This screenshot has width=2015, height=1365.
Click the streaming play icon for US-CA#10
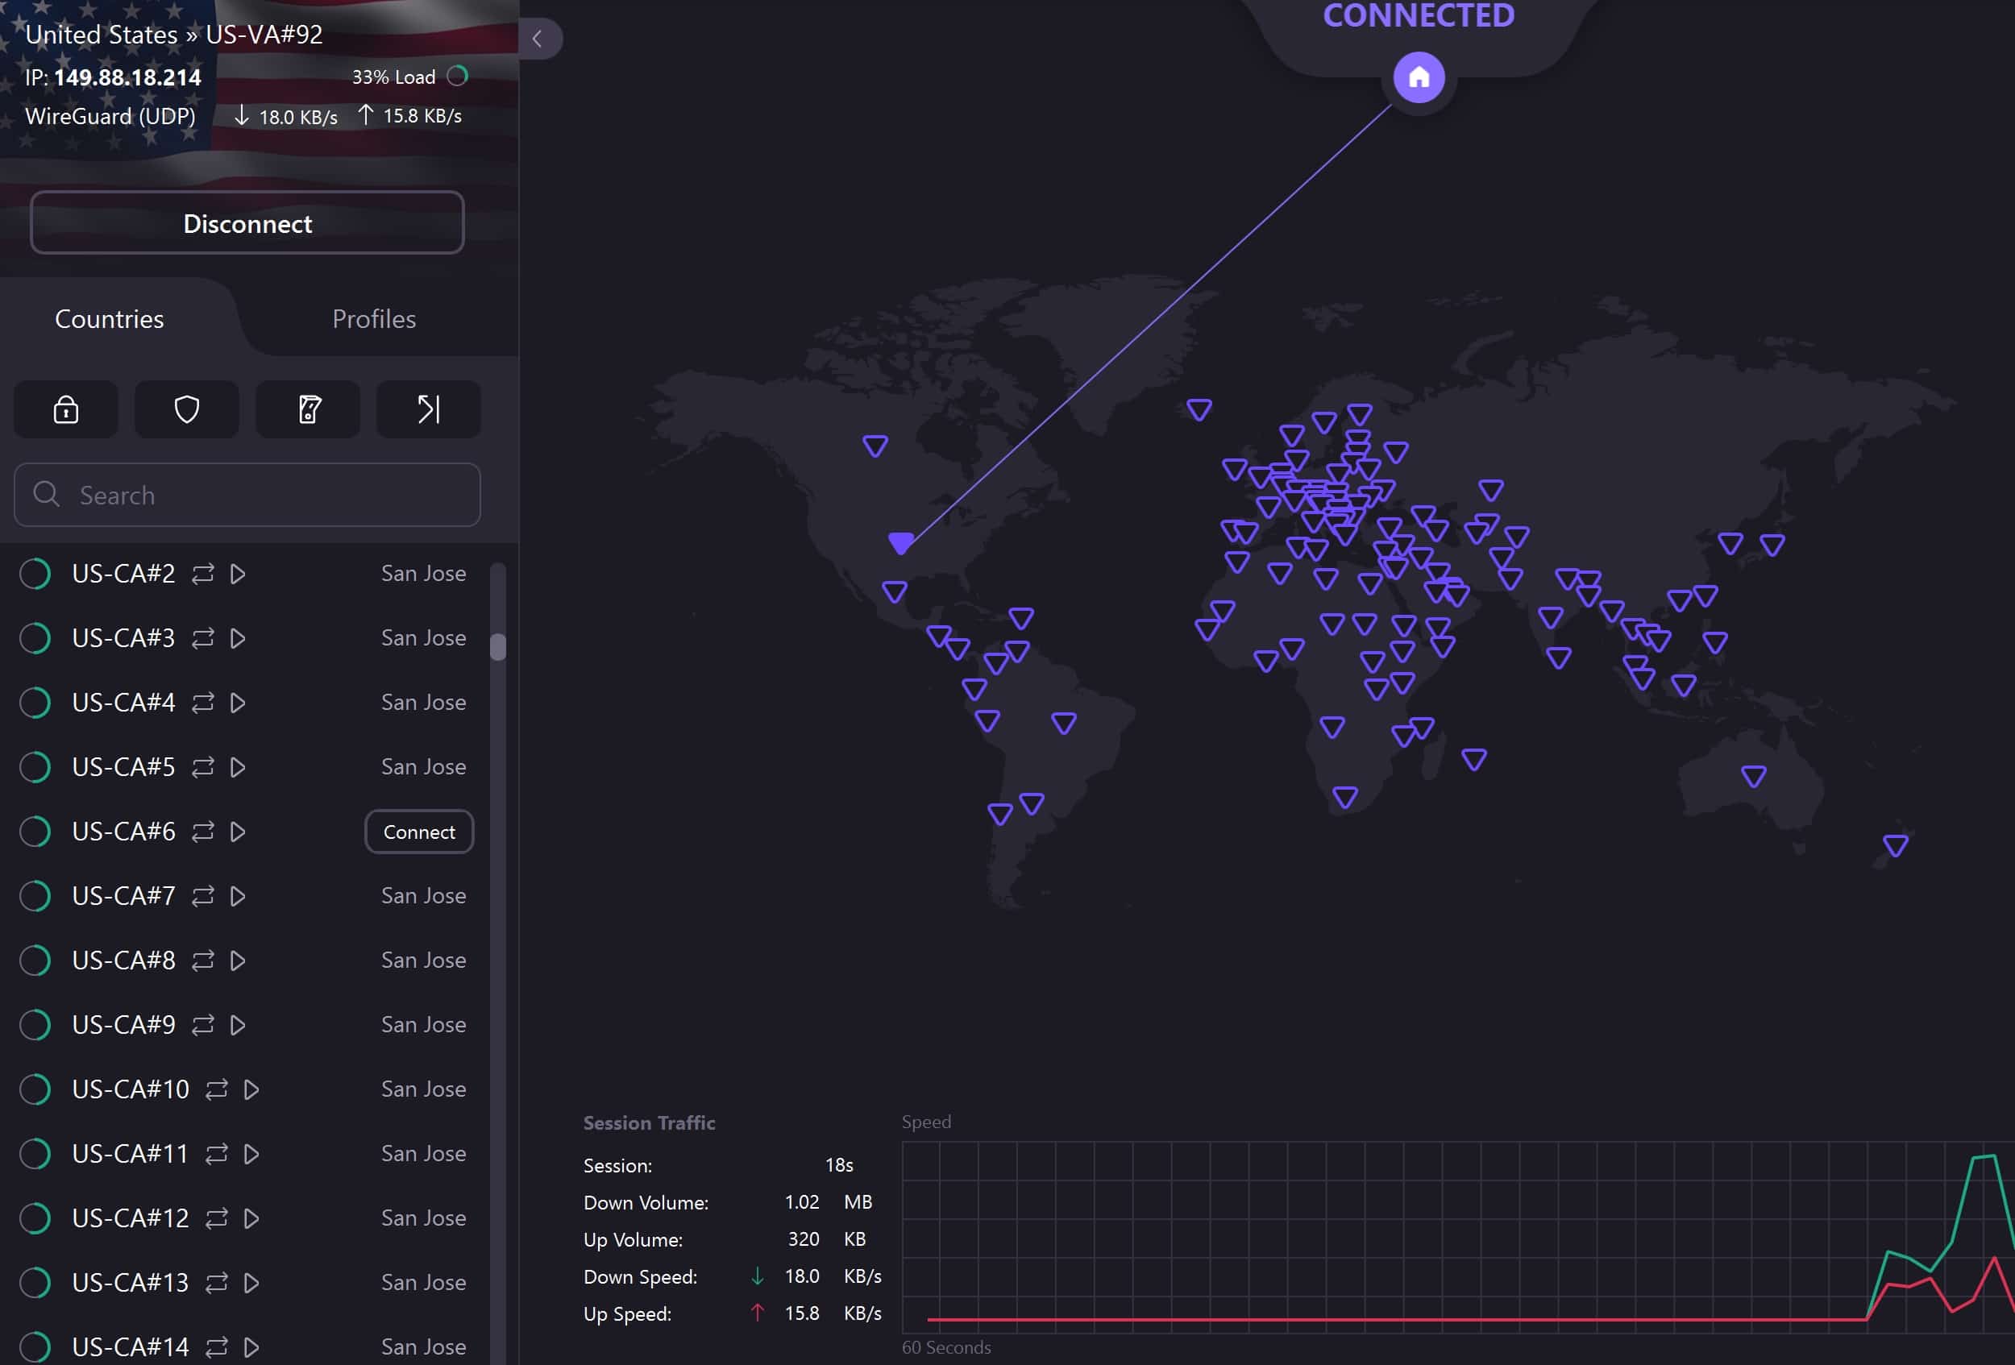click(x=251, y=1089)
